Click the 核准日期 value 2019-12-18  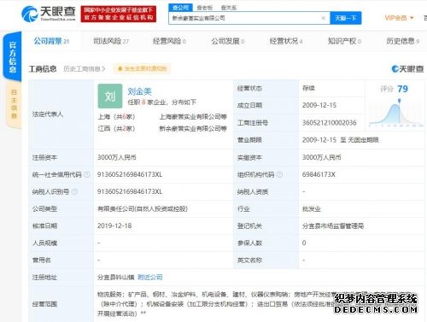tap(114, 225)
